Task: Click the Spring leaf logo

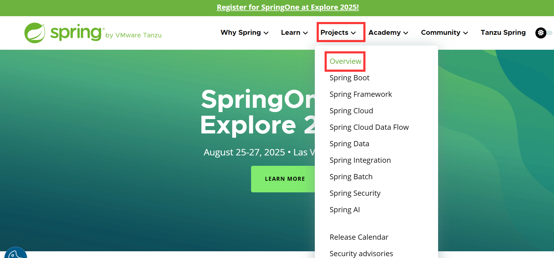Action: tap(35, 33)
